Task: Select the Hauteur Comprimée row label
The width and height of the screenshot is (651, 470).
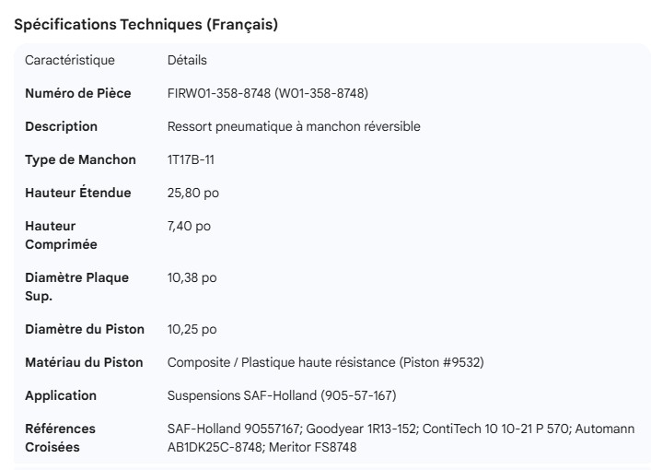Action: pos(61,235)
